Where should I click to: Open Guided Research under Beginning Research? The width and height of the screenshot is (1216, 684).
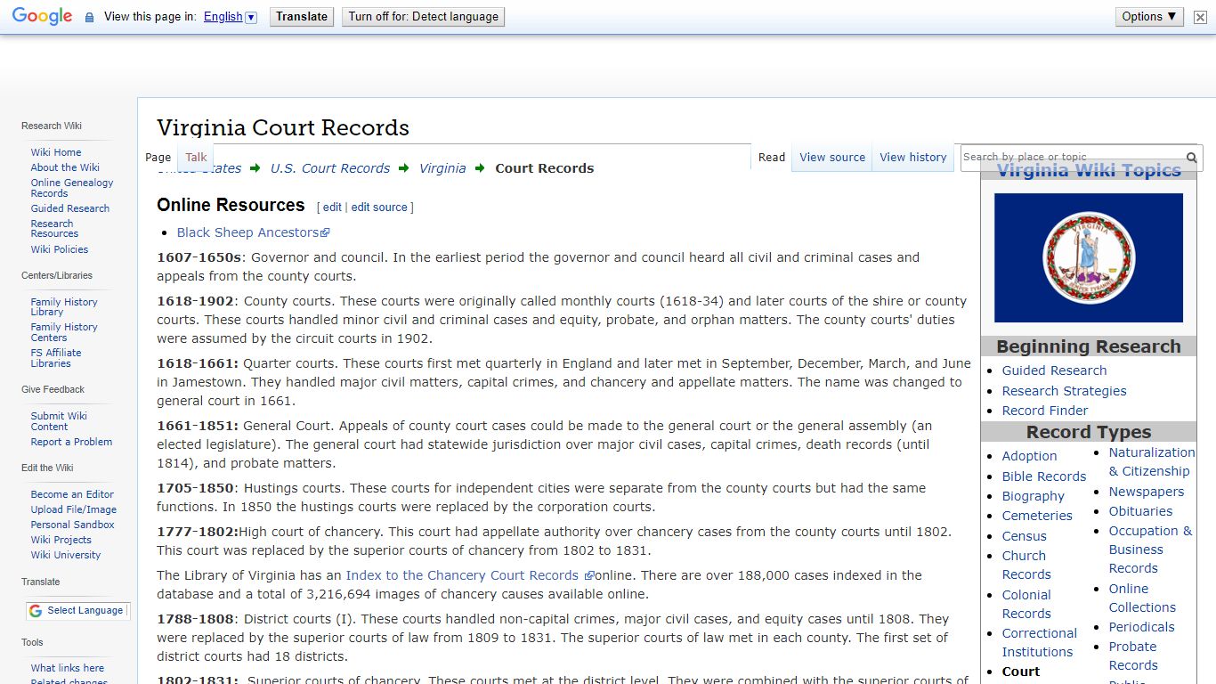pyautogui.click(x=1054, y=370)
